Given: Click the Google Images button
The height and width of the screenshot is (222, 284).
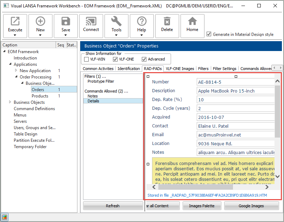Looking at the screenshot, I should [x=251, y=206].
